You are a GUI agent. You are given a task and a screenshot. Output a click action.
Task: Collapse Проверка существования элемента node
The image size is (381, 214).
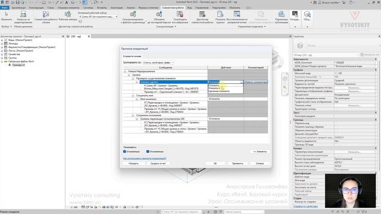(133, 78)
